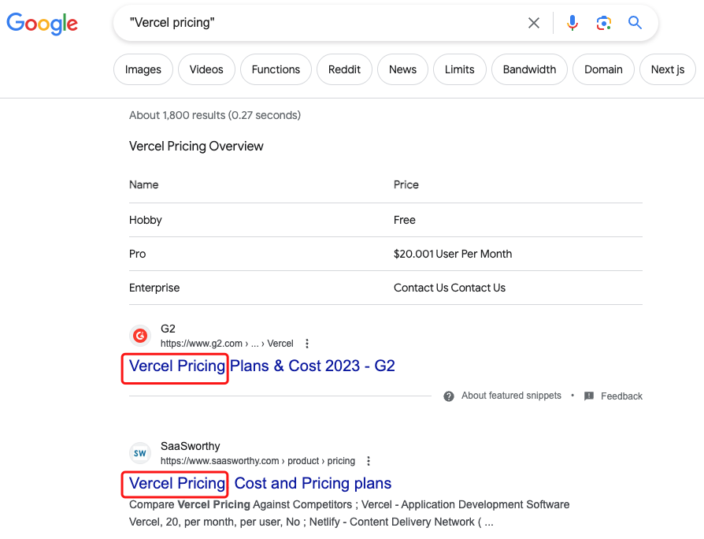Open Vercel Pricing Plans & Cost G2 link
704x539 pixels.
261,366
